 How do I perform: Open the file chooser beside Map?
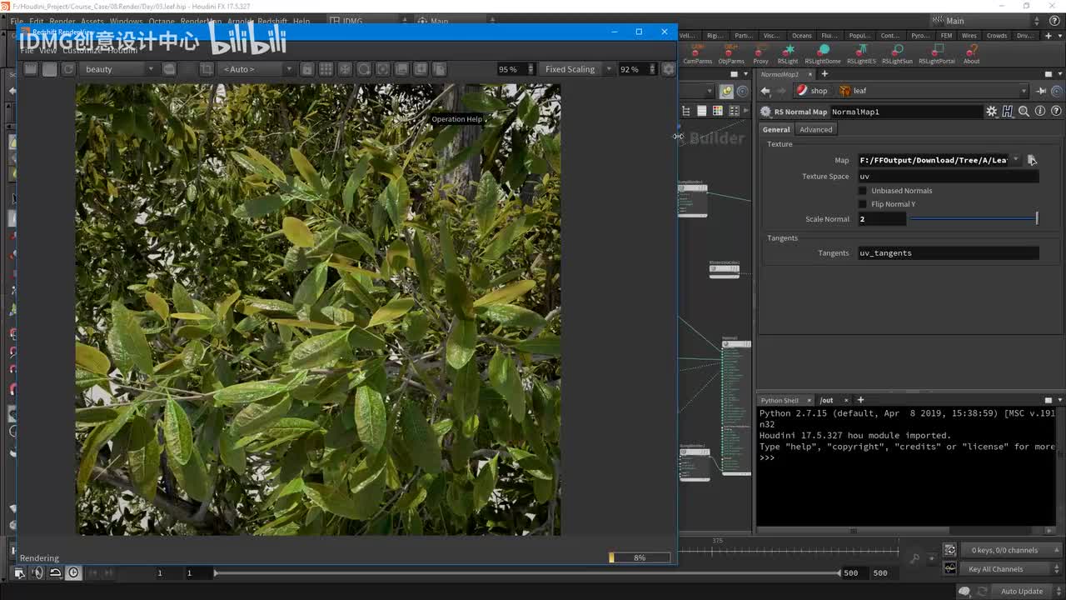[1032, 160]
